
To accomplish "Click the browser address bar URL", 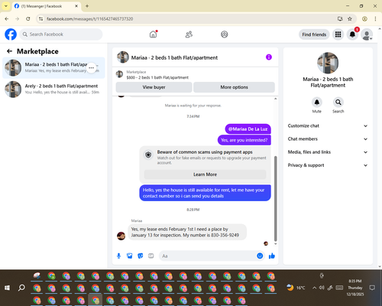I will pyautogui.click(x=89, y=19).
